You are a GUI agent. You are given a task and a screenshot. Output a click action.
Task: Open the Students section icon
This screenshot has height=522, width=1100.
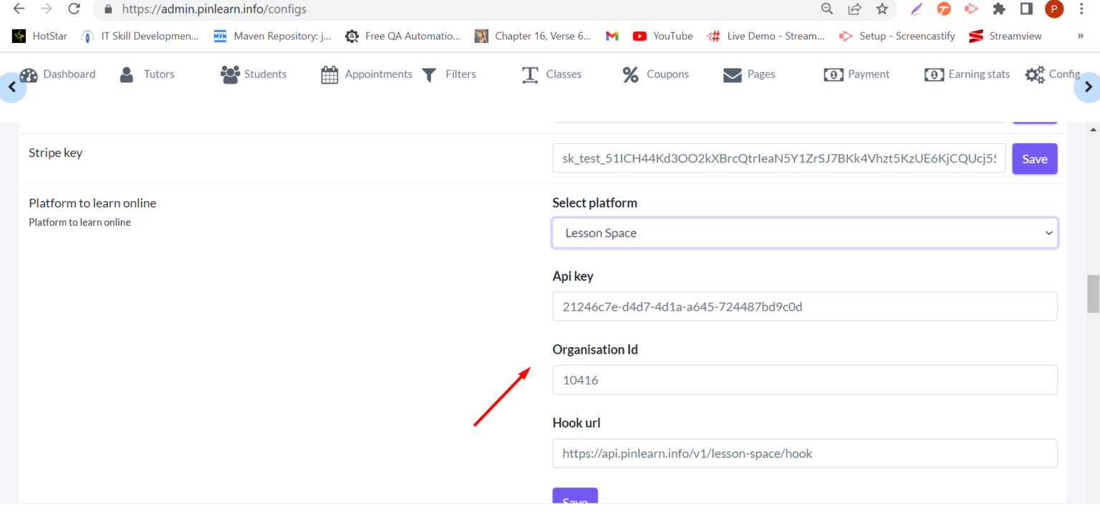(x=228, y=74)
